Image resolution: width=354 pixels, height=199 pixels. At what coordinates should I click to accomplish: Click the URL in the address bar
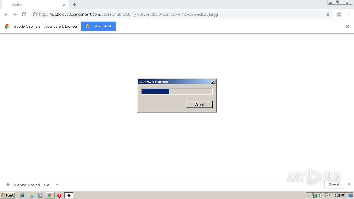(128, 14)
